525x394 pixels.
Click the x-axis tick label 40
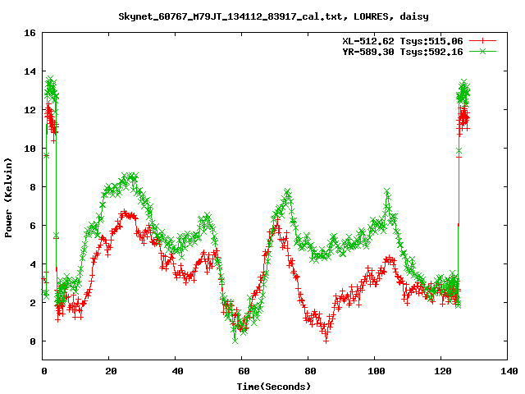click(177, 371)
